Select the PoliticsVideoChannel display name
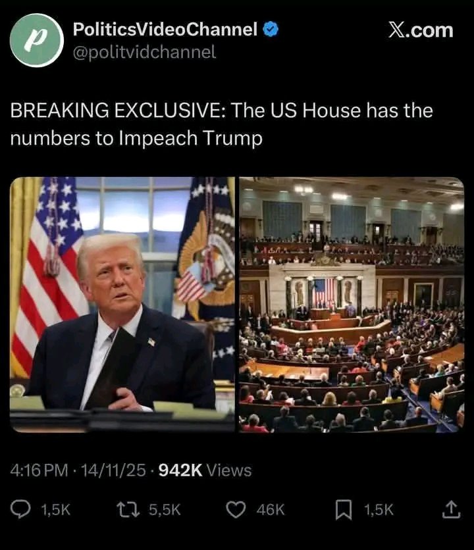This screenshot has height=550, width=474. point(165,29)
